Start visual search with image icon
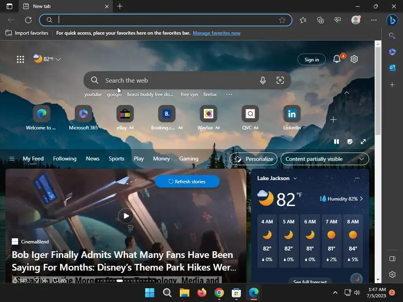The height and width of the screenshot is (302, 403). (280, 80)
